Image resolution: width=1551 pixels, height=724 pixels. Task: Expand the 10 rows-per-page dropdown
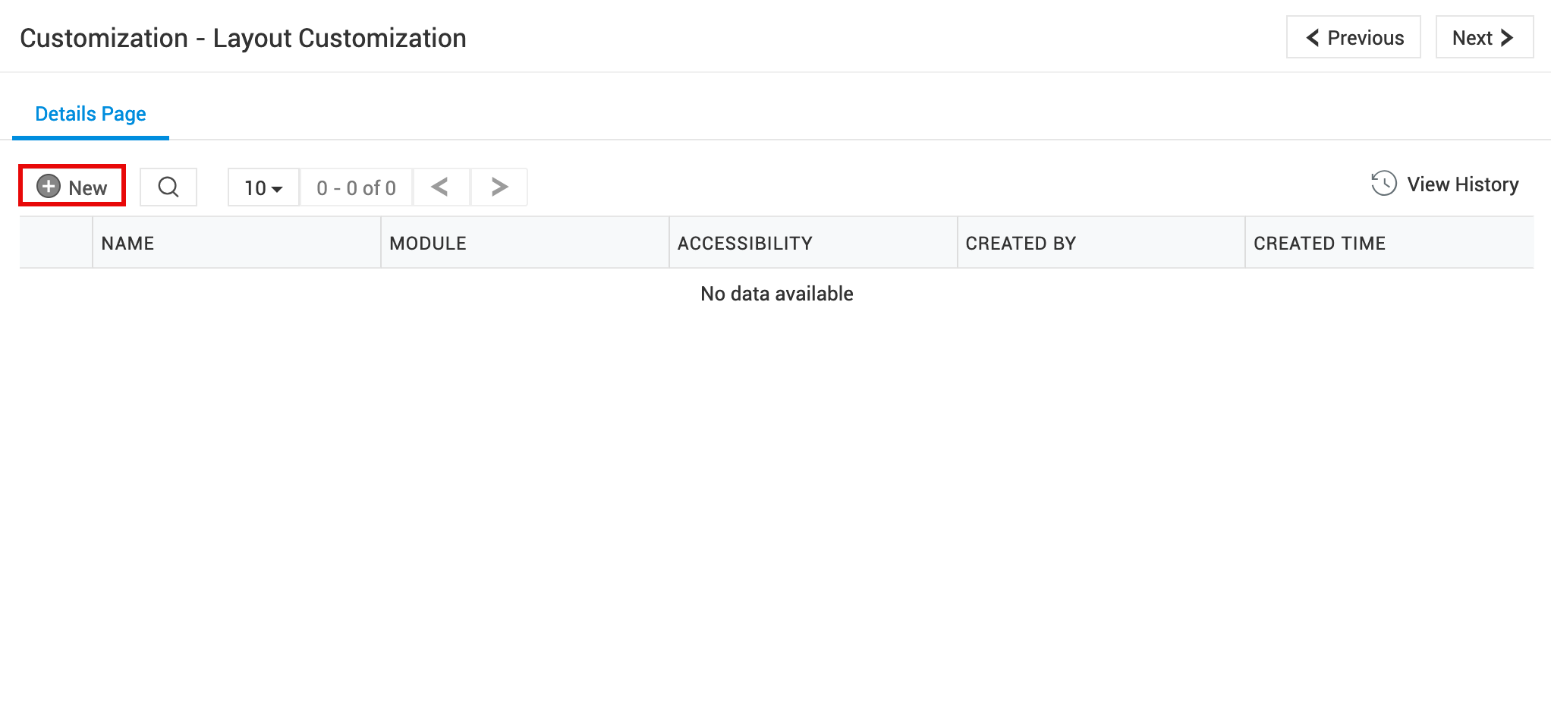pyautogui.click(x=263, y=187)
